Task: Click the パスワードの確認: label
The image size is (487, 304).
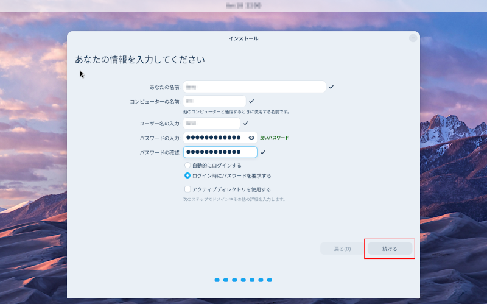Action: (x=160, y=153)
